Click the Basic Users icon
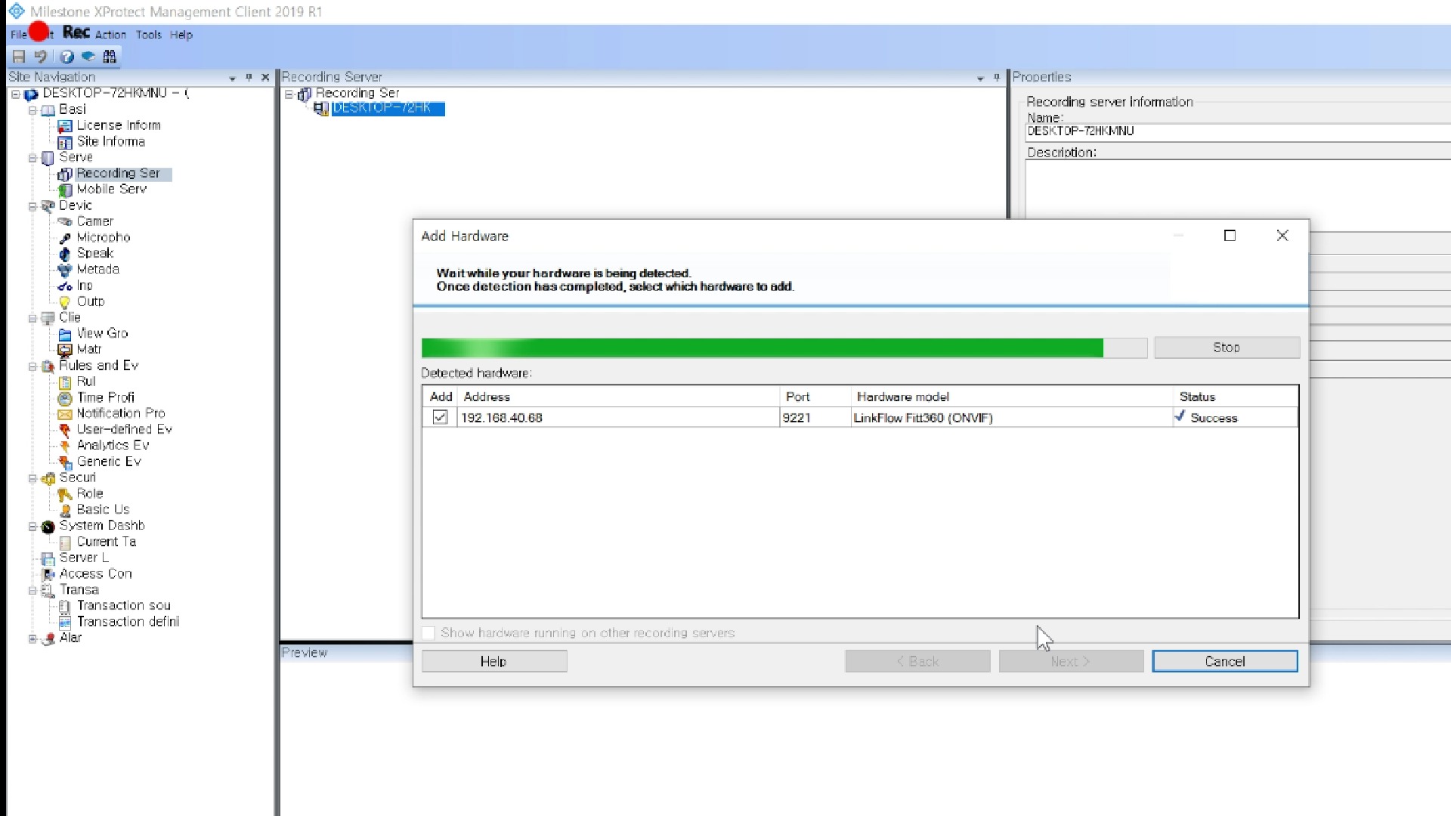The image size is (1451, 816). [65, 510]
